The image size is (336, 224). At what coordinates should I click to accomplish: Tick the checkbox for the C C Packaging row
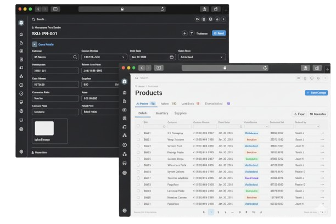click(138, 133)
